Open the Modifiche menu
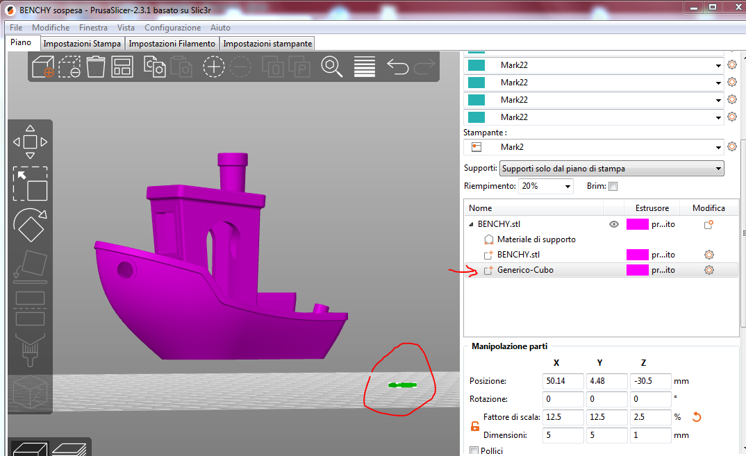The image size is (746, 456). click(51, 28)
